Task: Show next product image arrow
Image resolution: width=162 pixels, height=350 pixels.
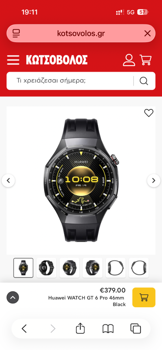Action: pyautogui.click(x=154, y=181)
